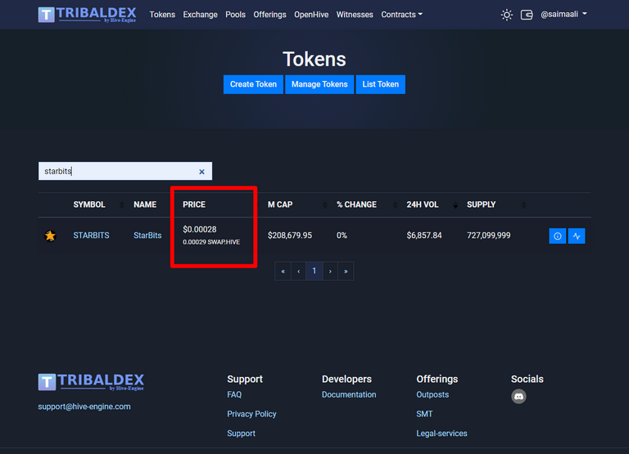Image resolution: width=629 pixels, height=454 pixels.
Task: Open the FAQ footer link
Action: point(234,395)
